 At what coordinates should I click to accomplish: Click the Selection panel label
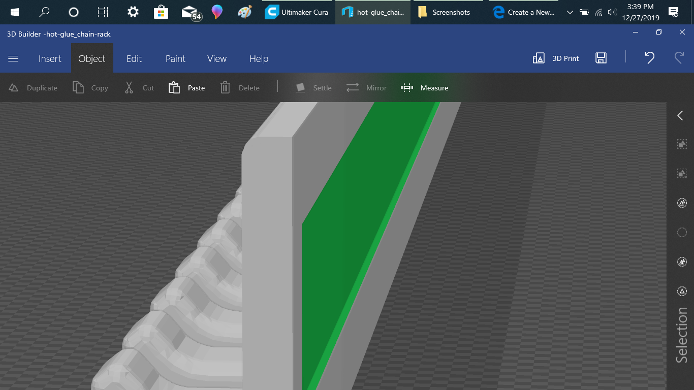[681, 335]
